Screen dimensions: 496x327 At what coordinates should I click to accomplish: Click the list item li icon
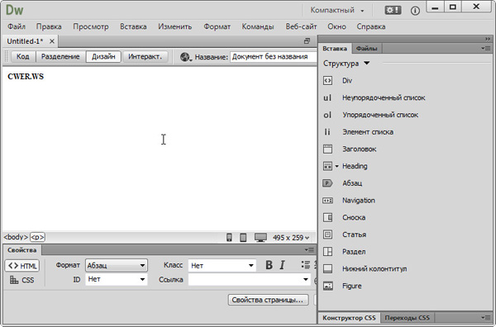327,132
